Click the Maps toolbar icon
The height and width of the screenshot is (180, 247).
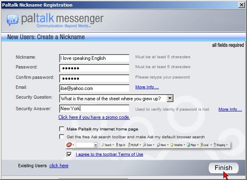[x=188, y=145]
